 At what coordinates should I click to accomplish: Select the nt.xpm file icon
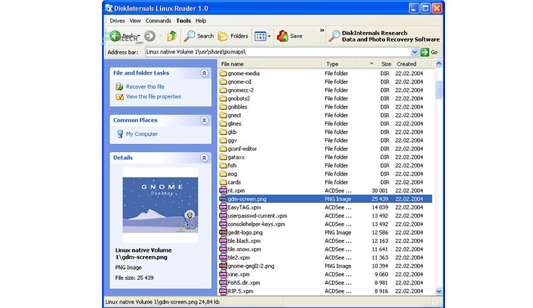point(223,190)
